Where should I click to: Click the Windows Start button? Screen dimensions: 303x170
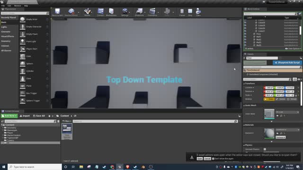[x=4, y=167]
